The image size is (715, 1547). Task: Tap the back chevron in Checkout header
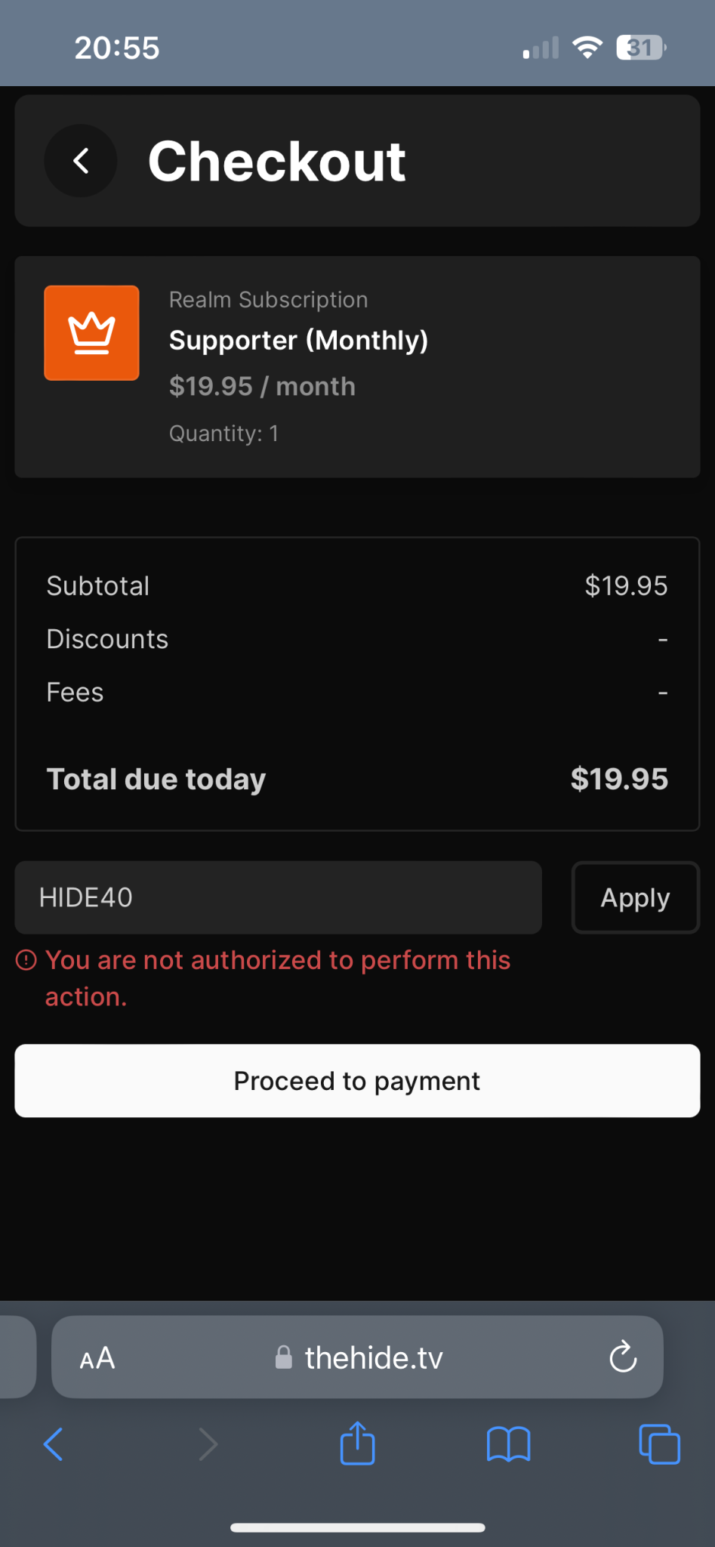81,161
